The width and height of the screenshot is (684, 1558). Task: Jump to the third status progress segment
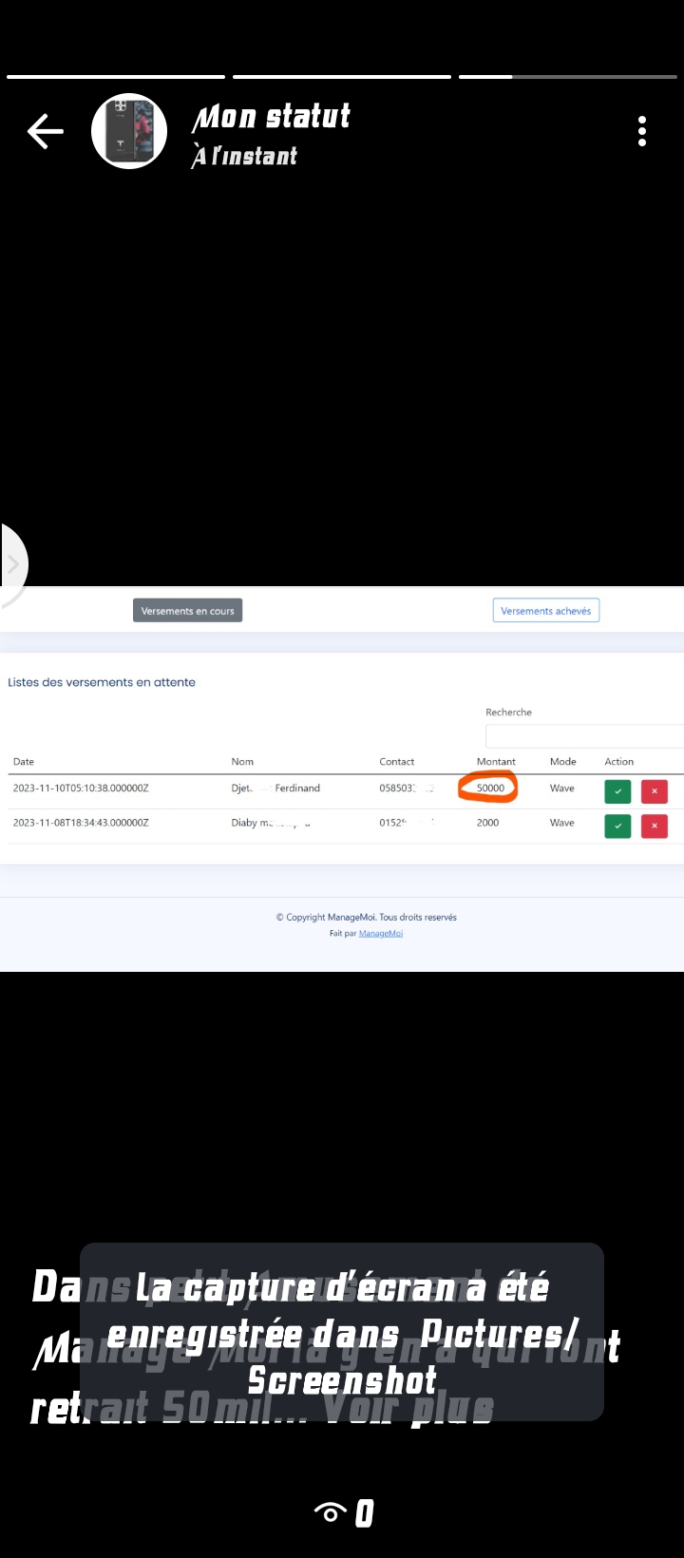567,77
